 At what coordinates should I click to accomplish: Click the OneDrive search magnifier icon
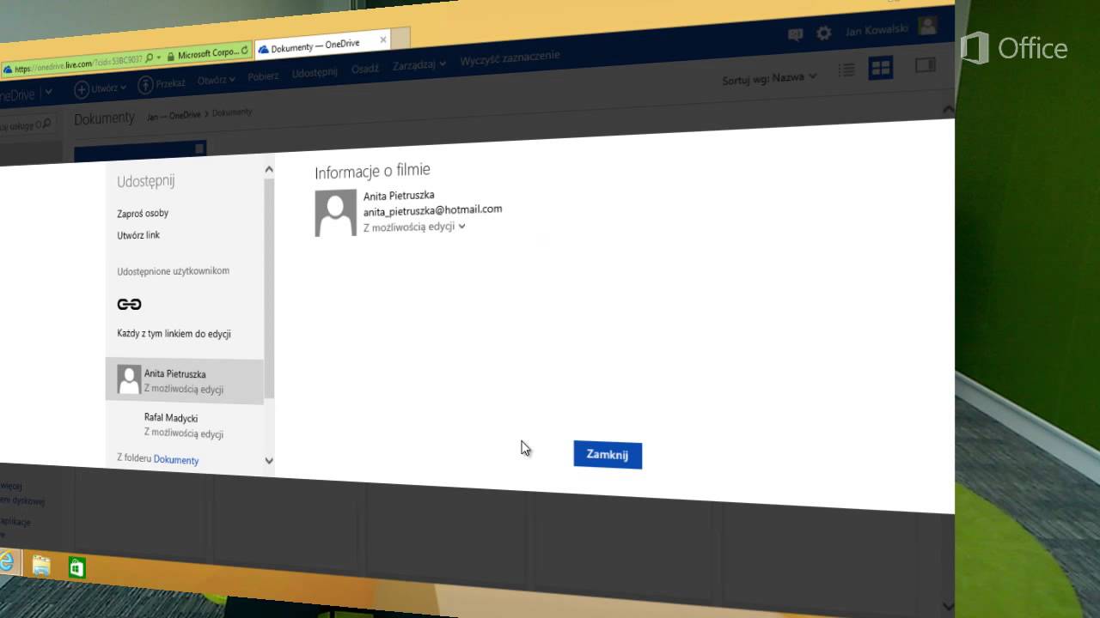tap(46, 123)
